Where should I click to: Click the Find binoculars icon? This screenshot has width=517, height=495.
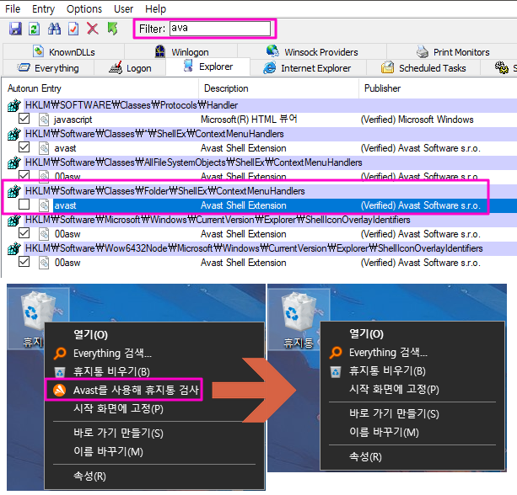click(x=54, y=29)
